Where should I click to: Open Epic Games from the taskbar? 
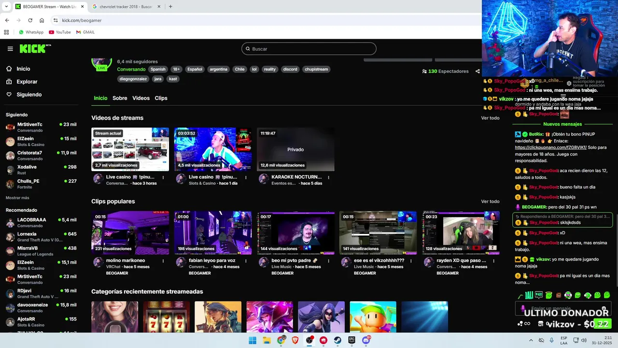pos(352,340)
